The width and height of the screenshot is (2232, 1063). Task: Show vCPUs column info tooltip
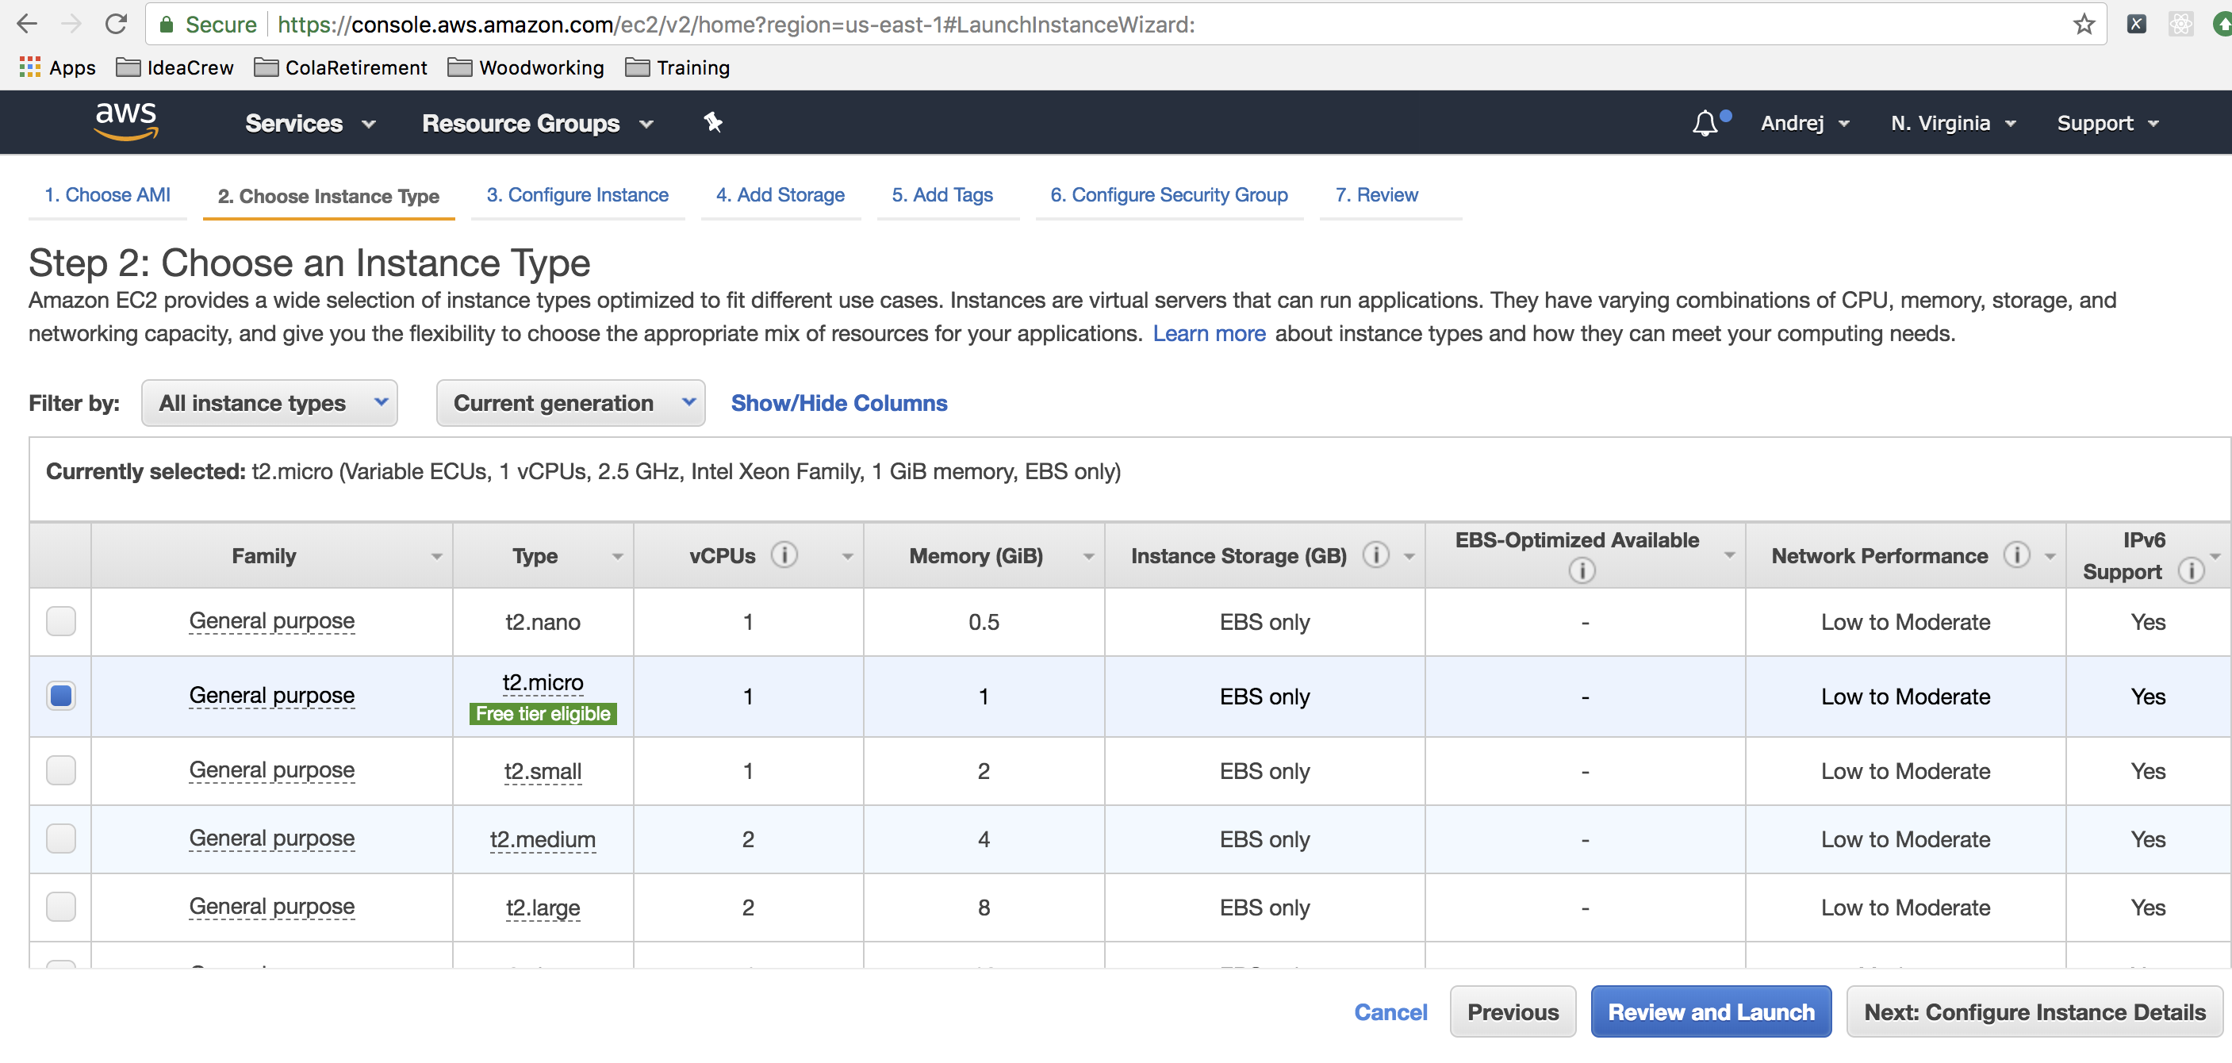click(784, 555)
